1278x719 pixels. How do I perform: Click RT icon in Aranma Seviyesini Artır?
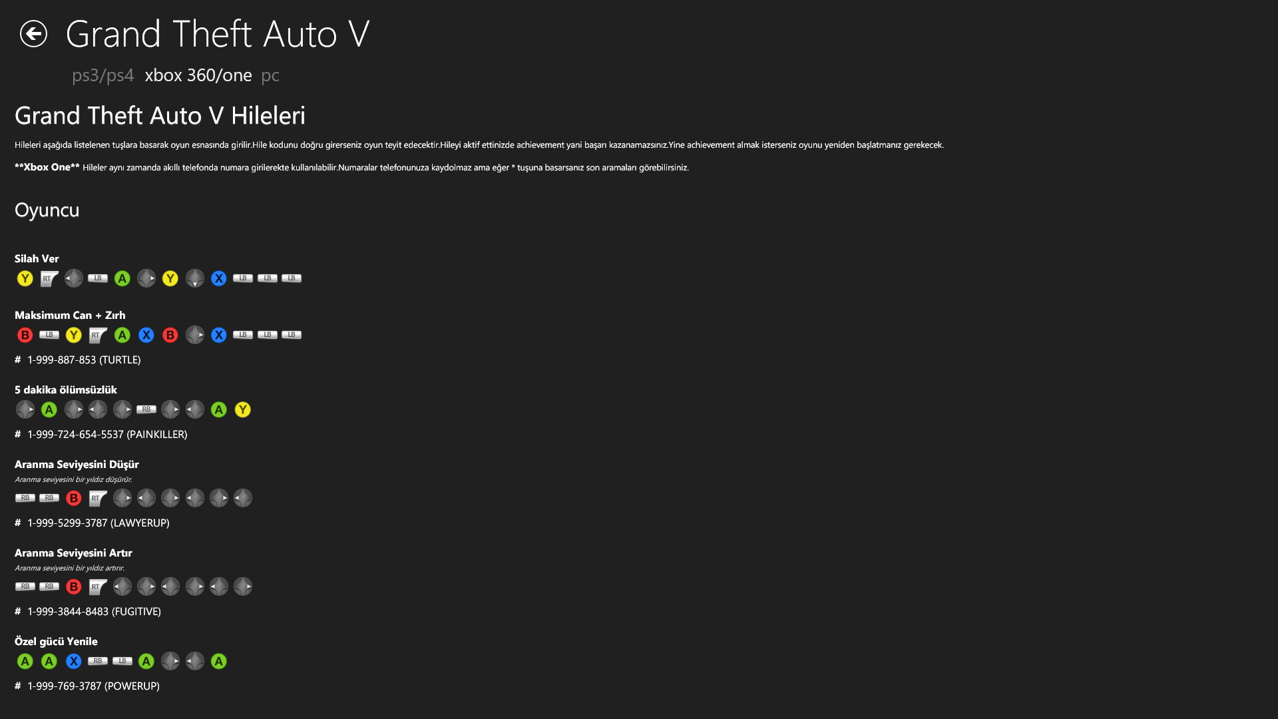(x=98, y=587)
